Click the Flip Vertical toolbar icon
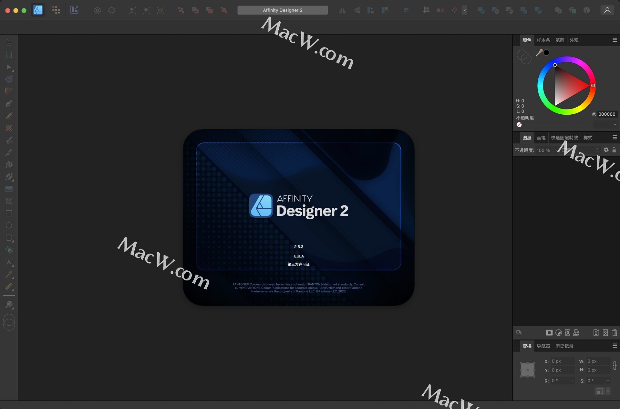The height and width of the screenshot is (409, 620). (356, 10)
